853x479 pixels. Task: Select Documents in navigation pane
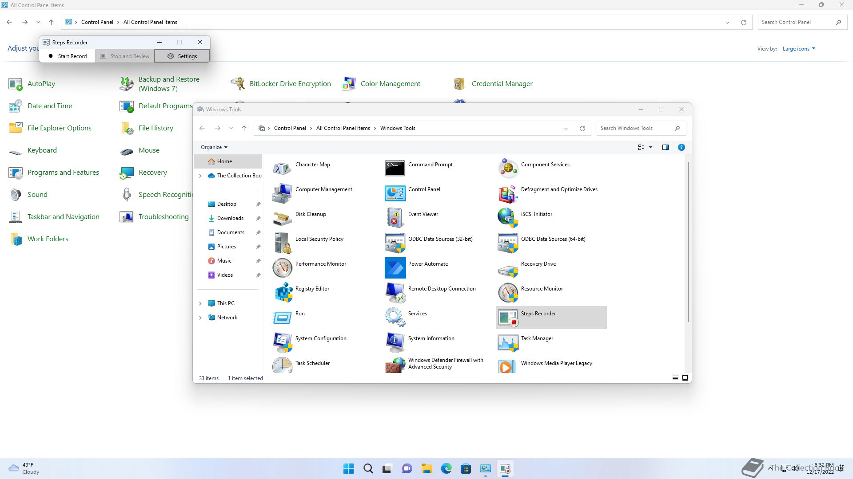tap(228, 232)
